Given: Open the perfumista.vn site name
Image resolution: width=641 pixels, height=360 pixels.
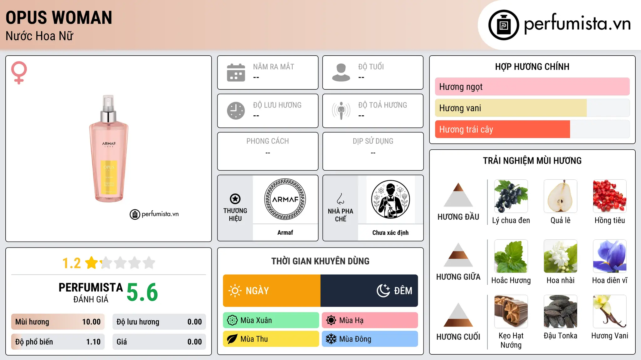Looking at the screenshot, I should pos(577,24).
